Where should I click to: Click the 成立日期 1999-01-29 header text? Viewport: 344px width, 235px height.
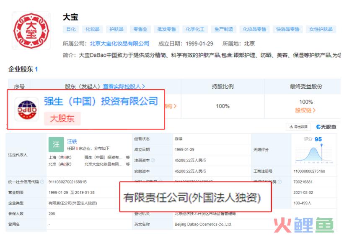(x=186, y=43)
